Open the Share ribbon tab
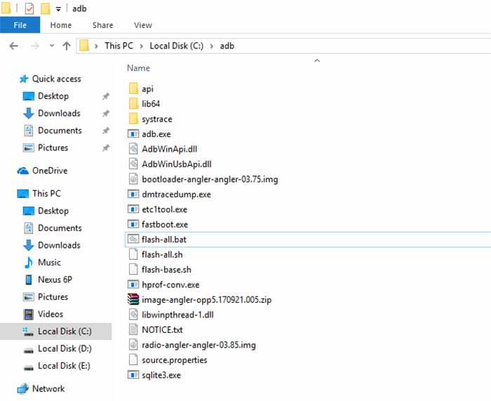The height and width of the screenshot is (401, 491). point(102,25)
